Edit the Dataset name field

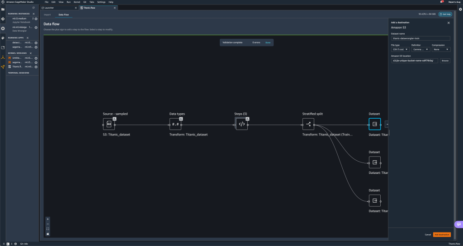420,38
